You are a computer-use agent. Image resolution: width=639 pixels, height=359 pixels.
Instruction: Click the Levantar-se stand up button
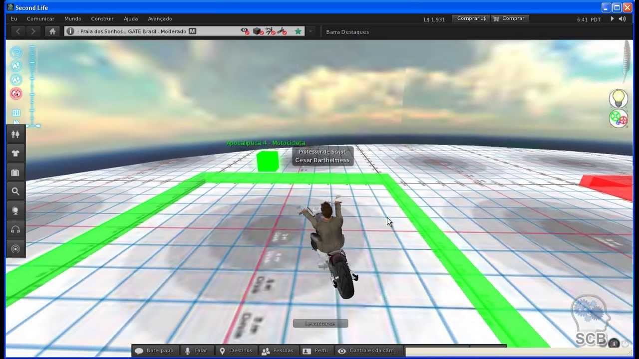coord(320,324)
